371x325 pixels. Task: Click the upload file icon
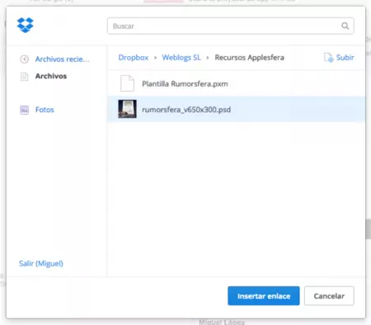click(328, 58)
